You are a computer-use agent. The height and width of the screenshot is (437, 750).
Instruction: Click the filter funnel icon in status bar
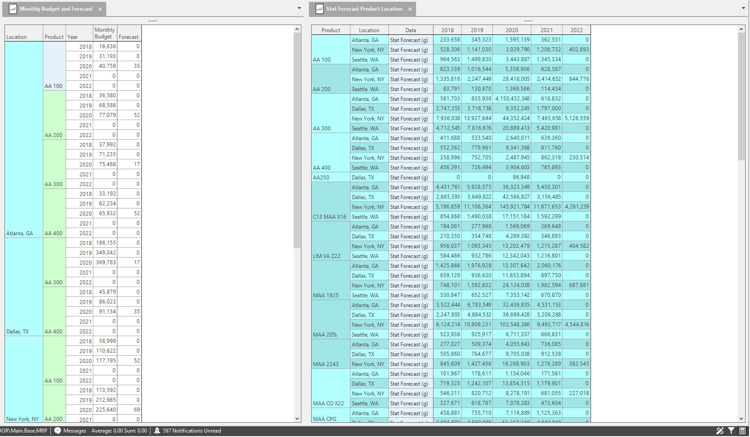(731, 431)
